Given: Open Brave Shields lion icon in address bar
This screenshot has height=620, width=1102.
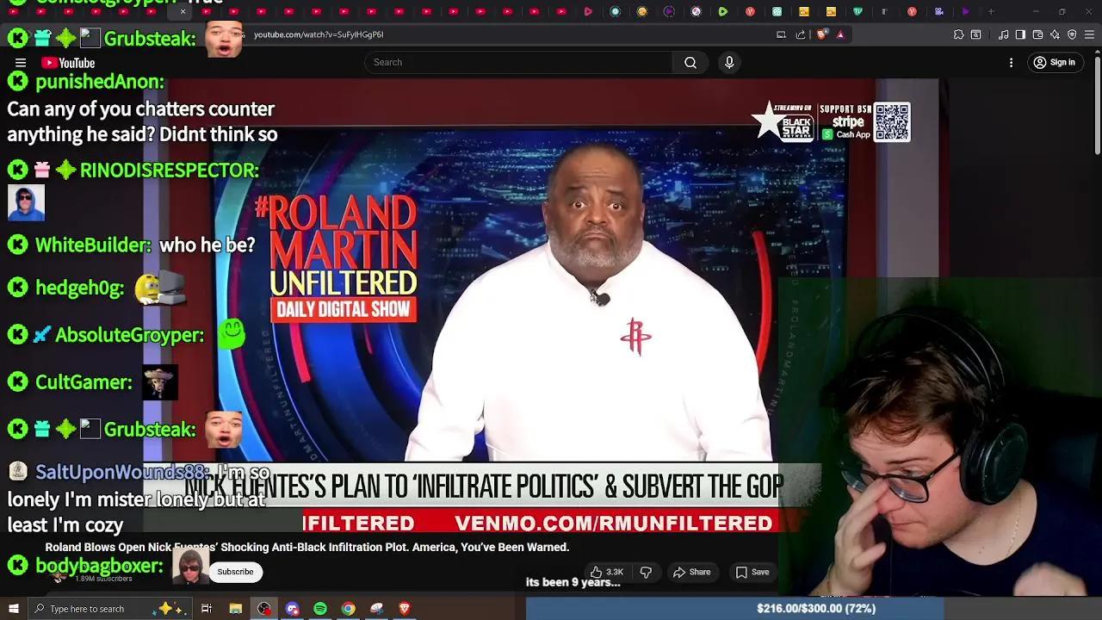Looking at the screenshot, I should (x=821, y=34).
